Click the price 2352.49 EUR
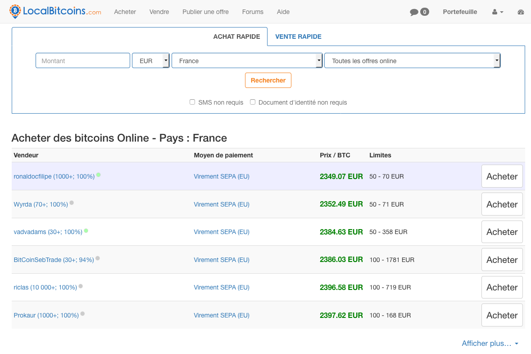The width and height of the screenshot is (531, 354). click(x=341, y=204)
